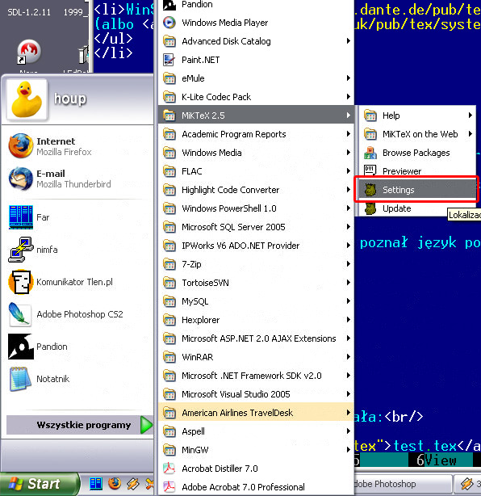Screen dimensions: 481x496
Task: Expand FLAC program group
Action: (256, 171)
